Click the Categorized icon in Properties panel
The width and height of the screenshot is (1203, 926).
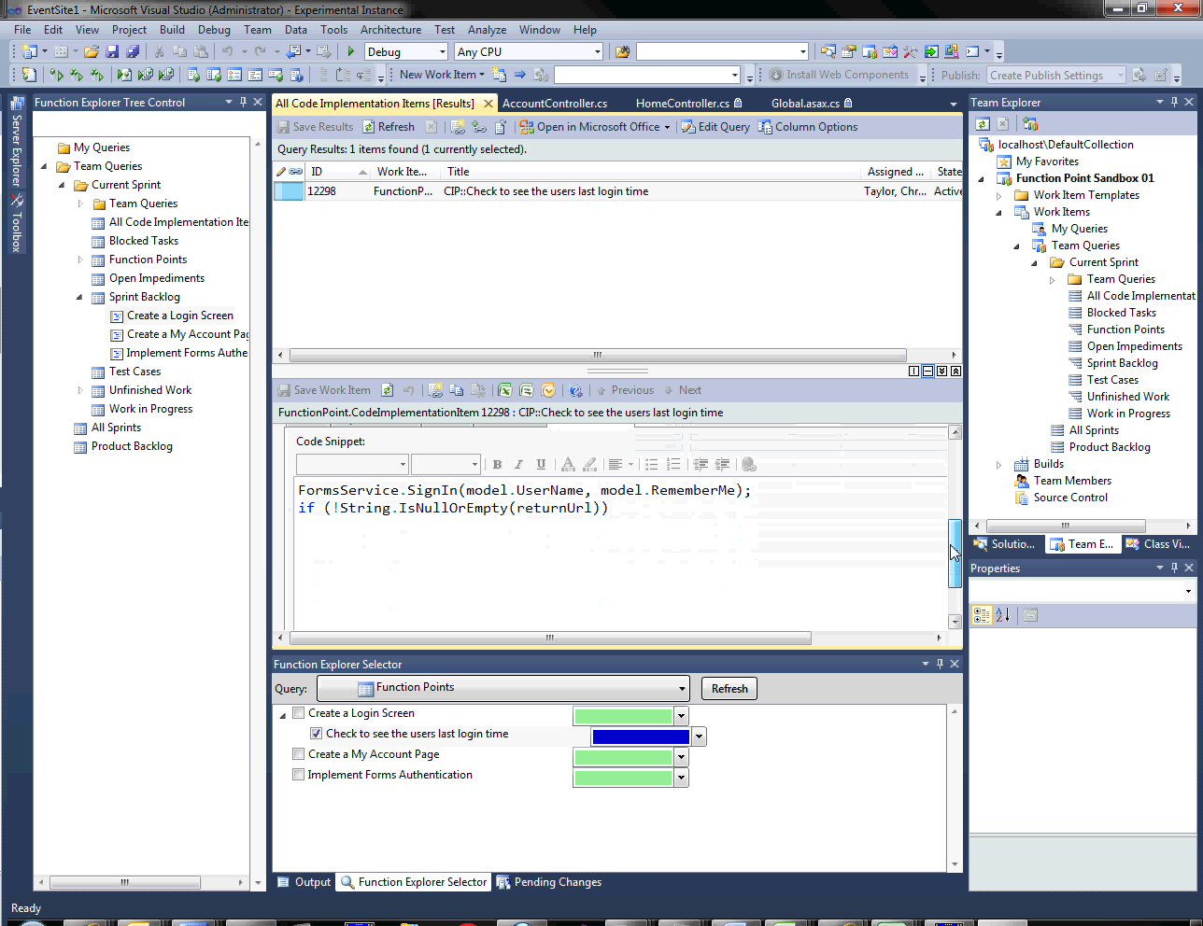pos(982,615)
